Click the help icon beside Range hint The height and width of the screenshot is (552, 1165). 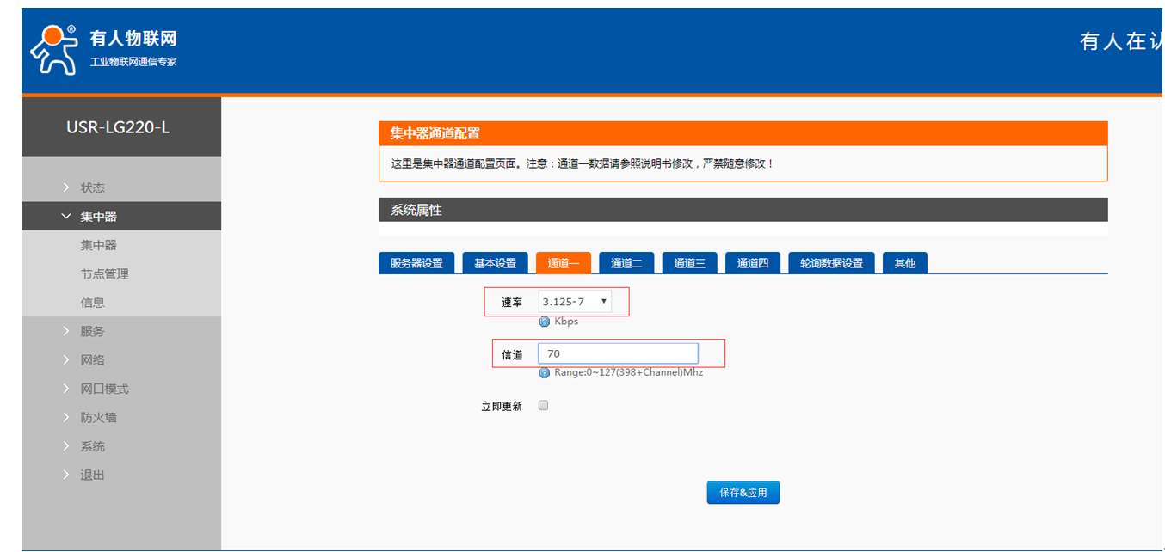tap(544, 372)
